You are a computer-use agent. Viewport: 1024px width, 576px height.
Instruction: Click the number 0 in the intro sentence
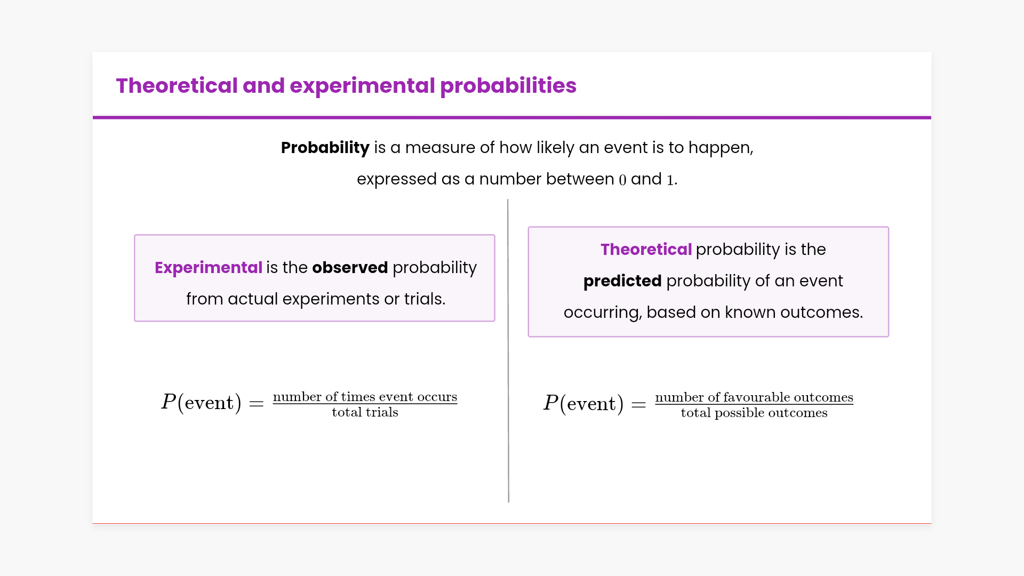click(622, 180)
